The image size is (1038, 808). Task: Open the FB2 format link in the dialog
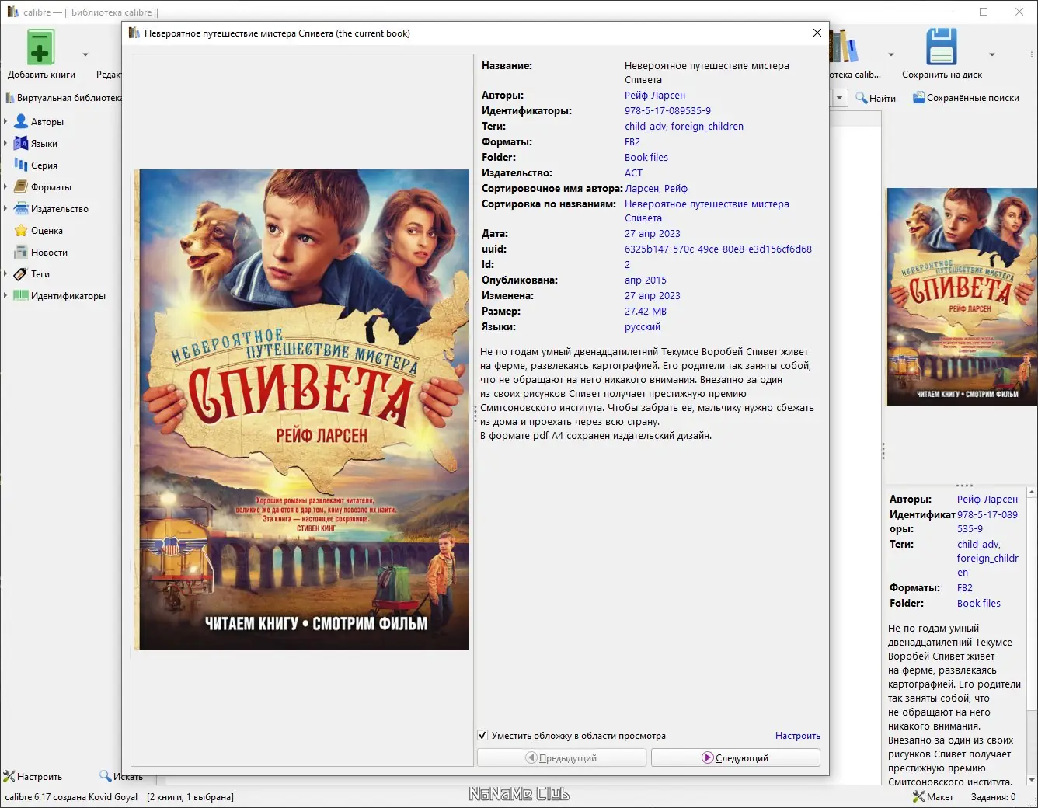pyautogui.click(x=632, y=141)
